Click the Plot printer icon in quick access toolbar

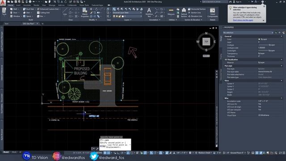(30, 2)
